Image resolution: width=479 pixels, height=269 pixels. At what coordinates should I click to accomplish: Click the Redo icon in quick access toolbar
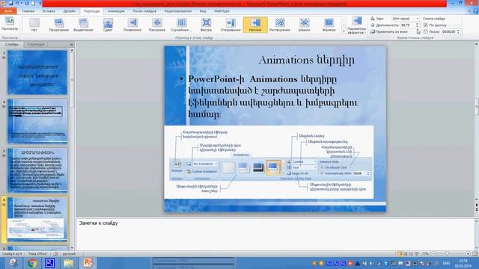tap(27, 3)
